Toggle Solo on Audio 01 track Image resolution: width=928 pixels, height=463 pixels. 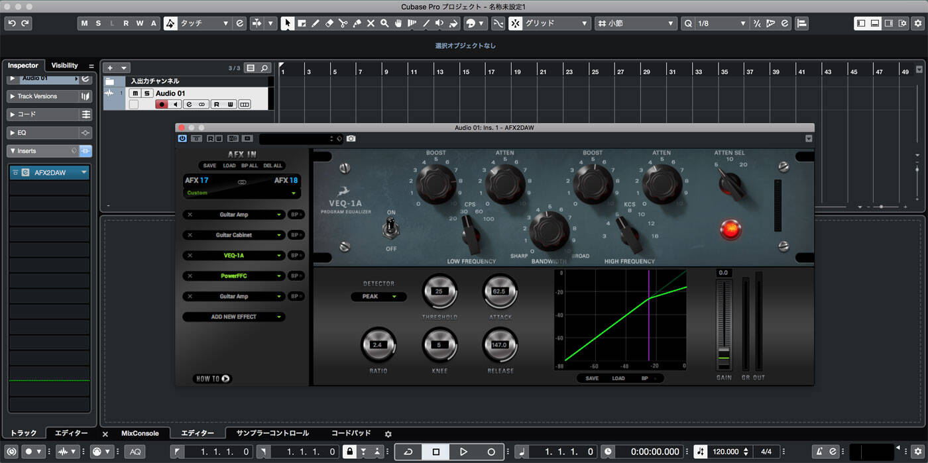[147, 93]
